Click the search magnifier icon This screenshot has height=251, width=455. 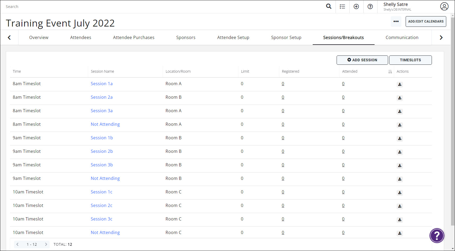pyautogui.click(x=329, y=6)
